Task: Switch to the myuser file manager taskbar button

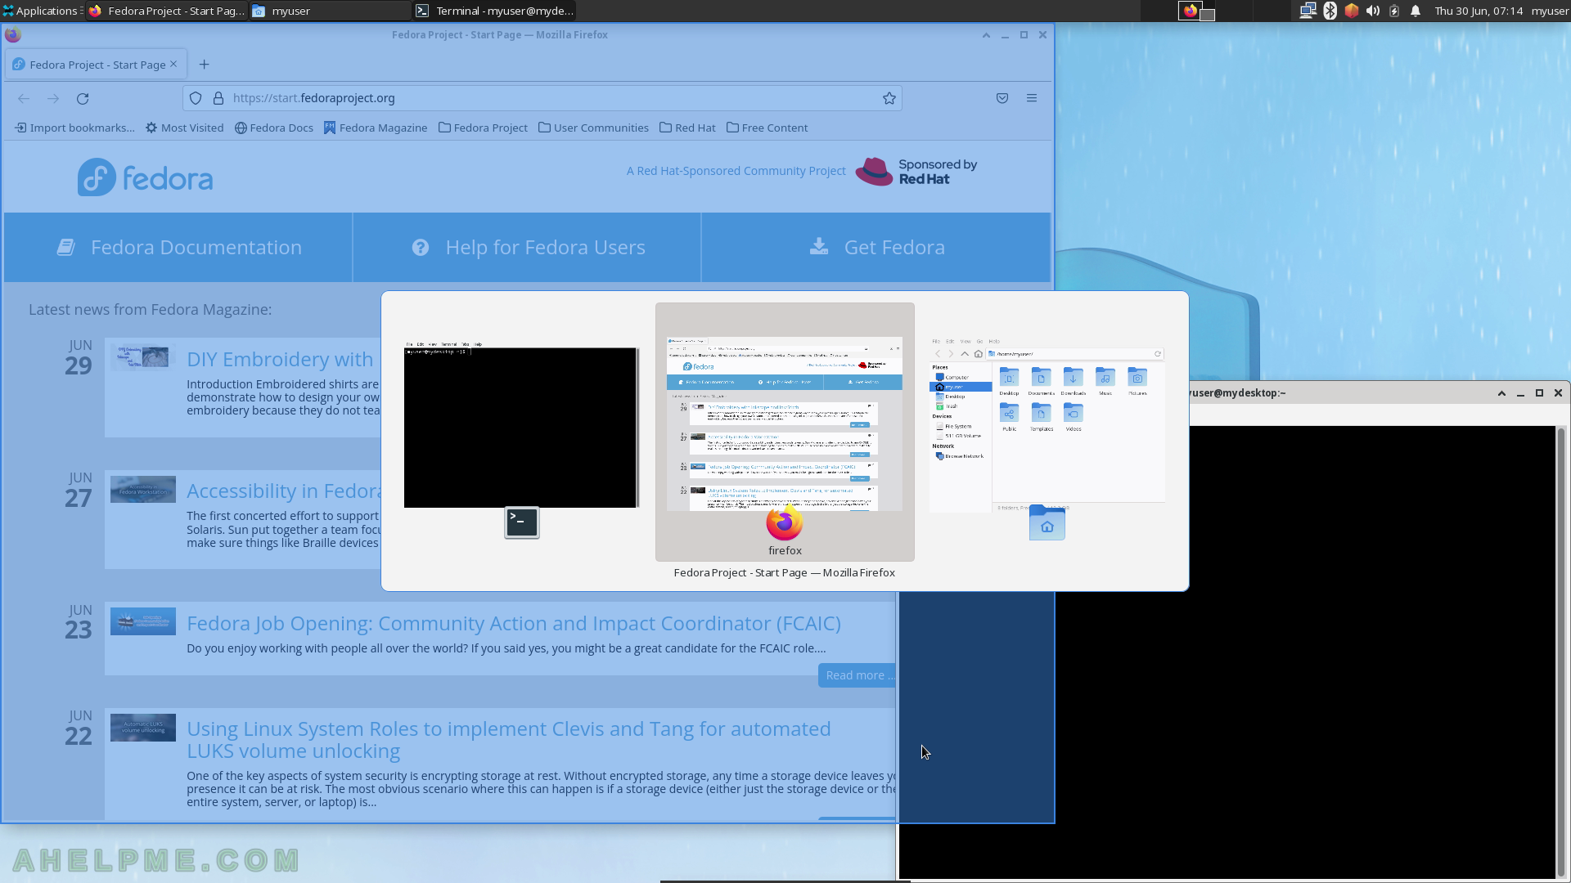Action: (330, 11)
